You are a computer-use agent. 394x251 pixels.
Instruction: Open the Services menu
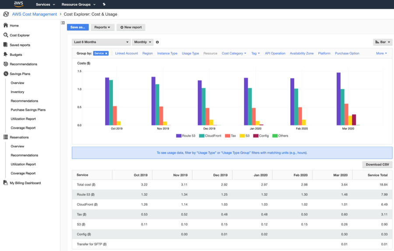[45, 4]
